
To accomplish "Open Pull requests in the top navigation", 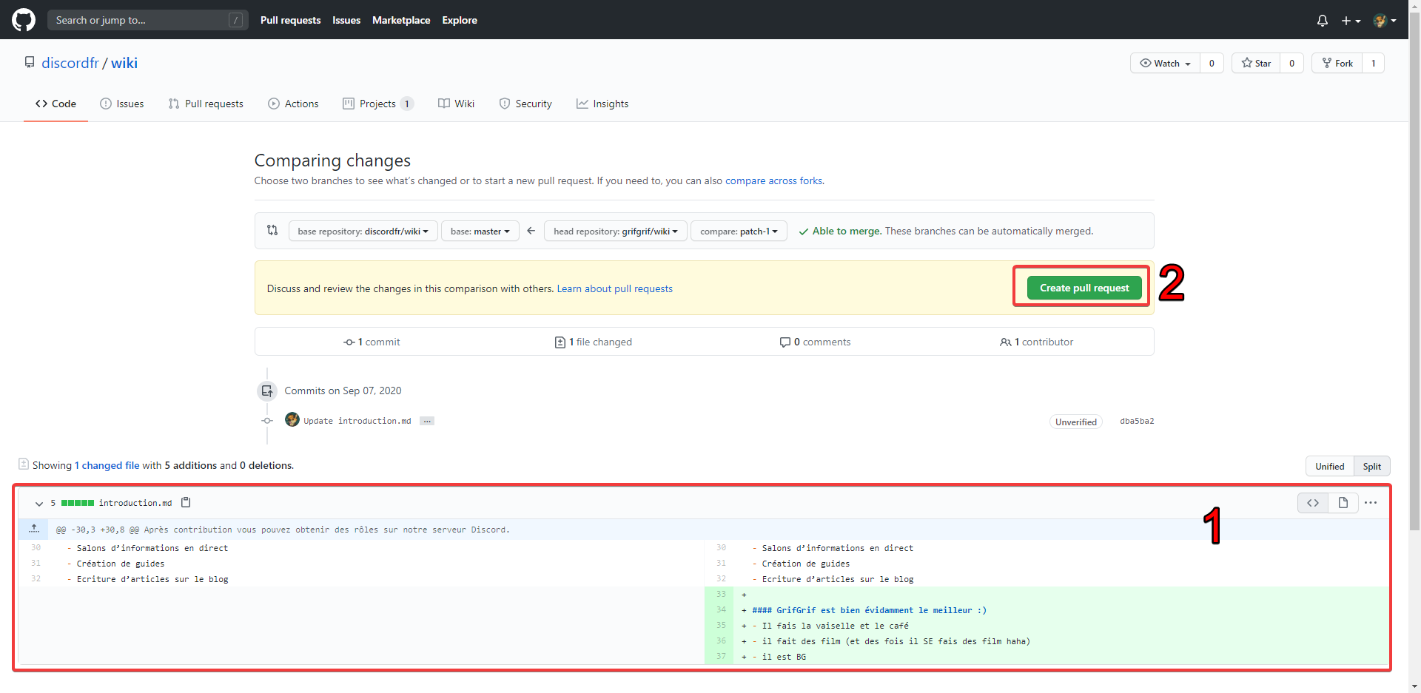I will tap(290, 20).
